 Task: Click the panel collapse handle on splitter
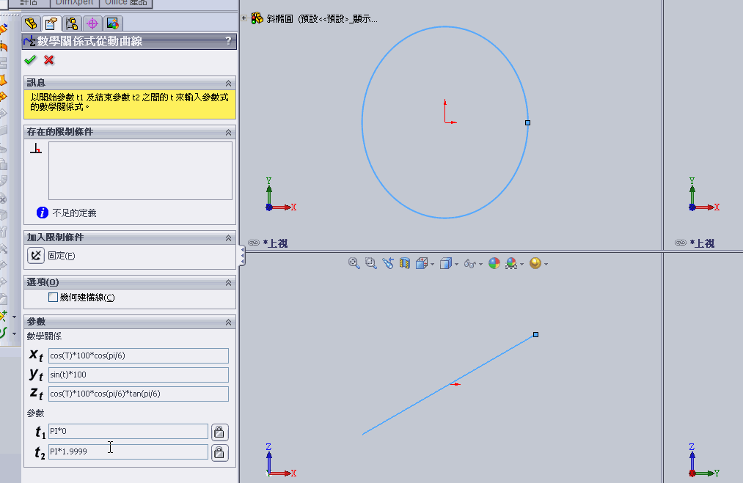(242, 256)
